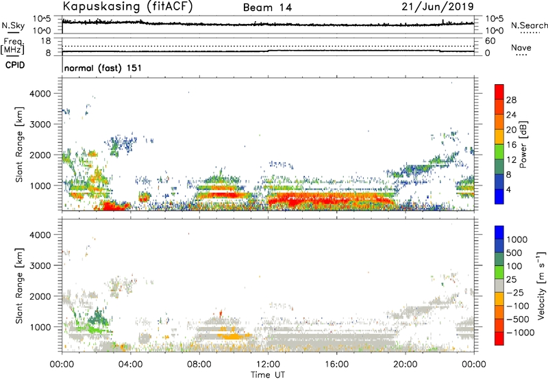Click the 1000 km tick of the velocity panel
This screenshot has width=548, height=379.
click(x=40, y=327)
